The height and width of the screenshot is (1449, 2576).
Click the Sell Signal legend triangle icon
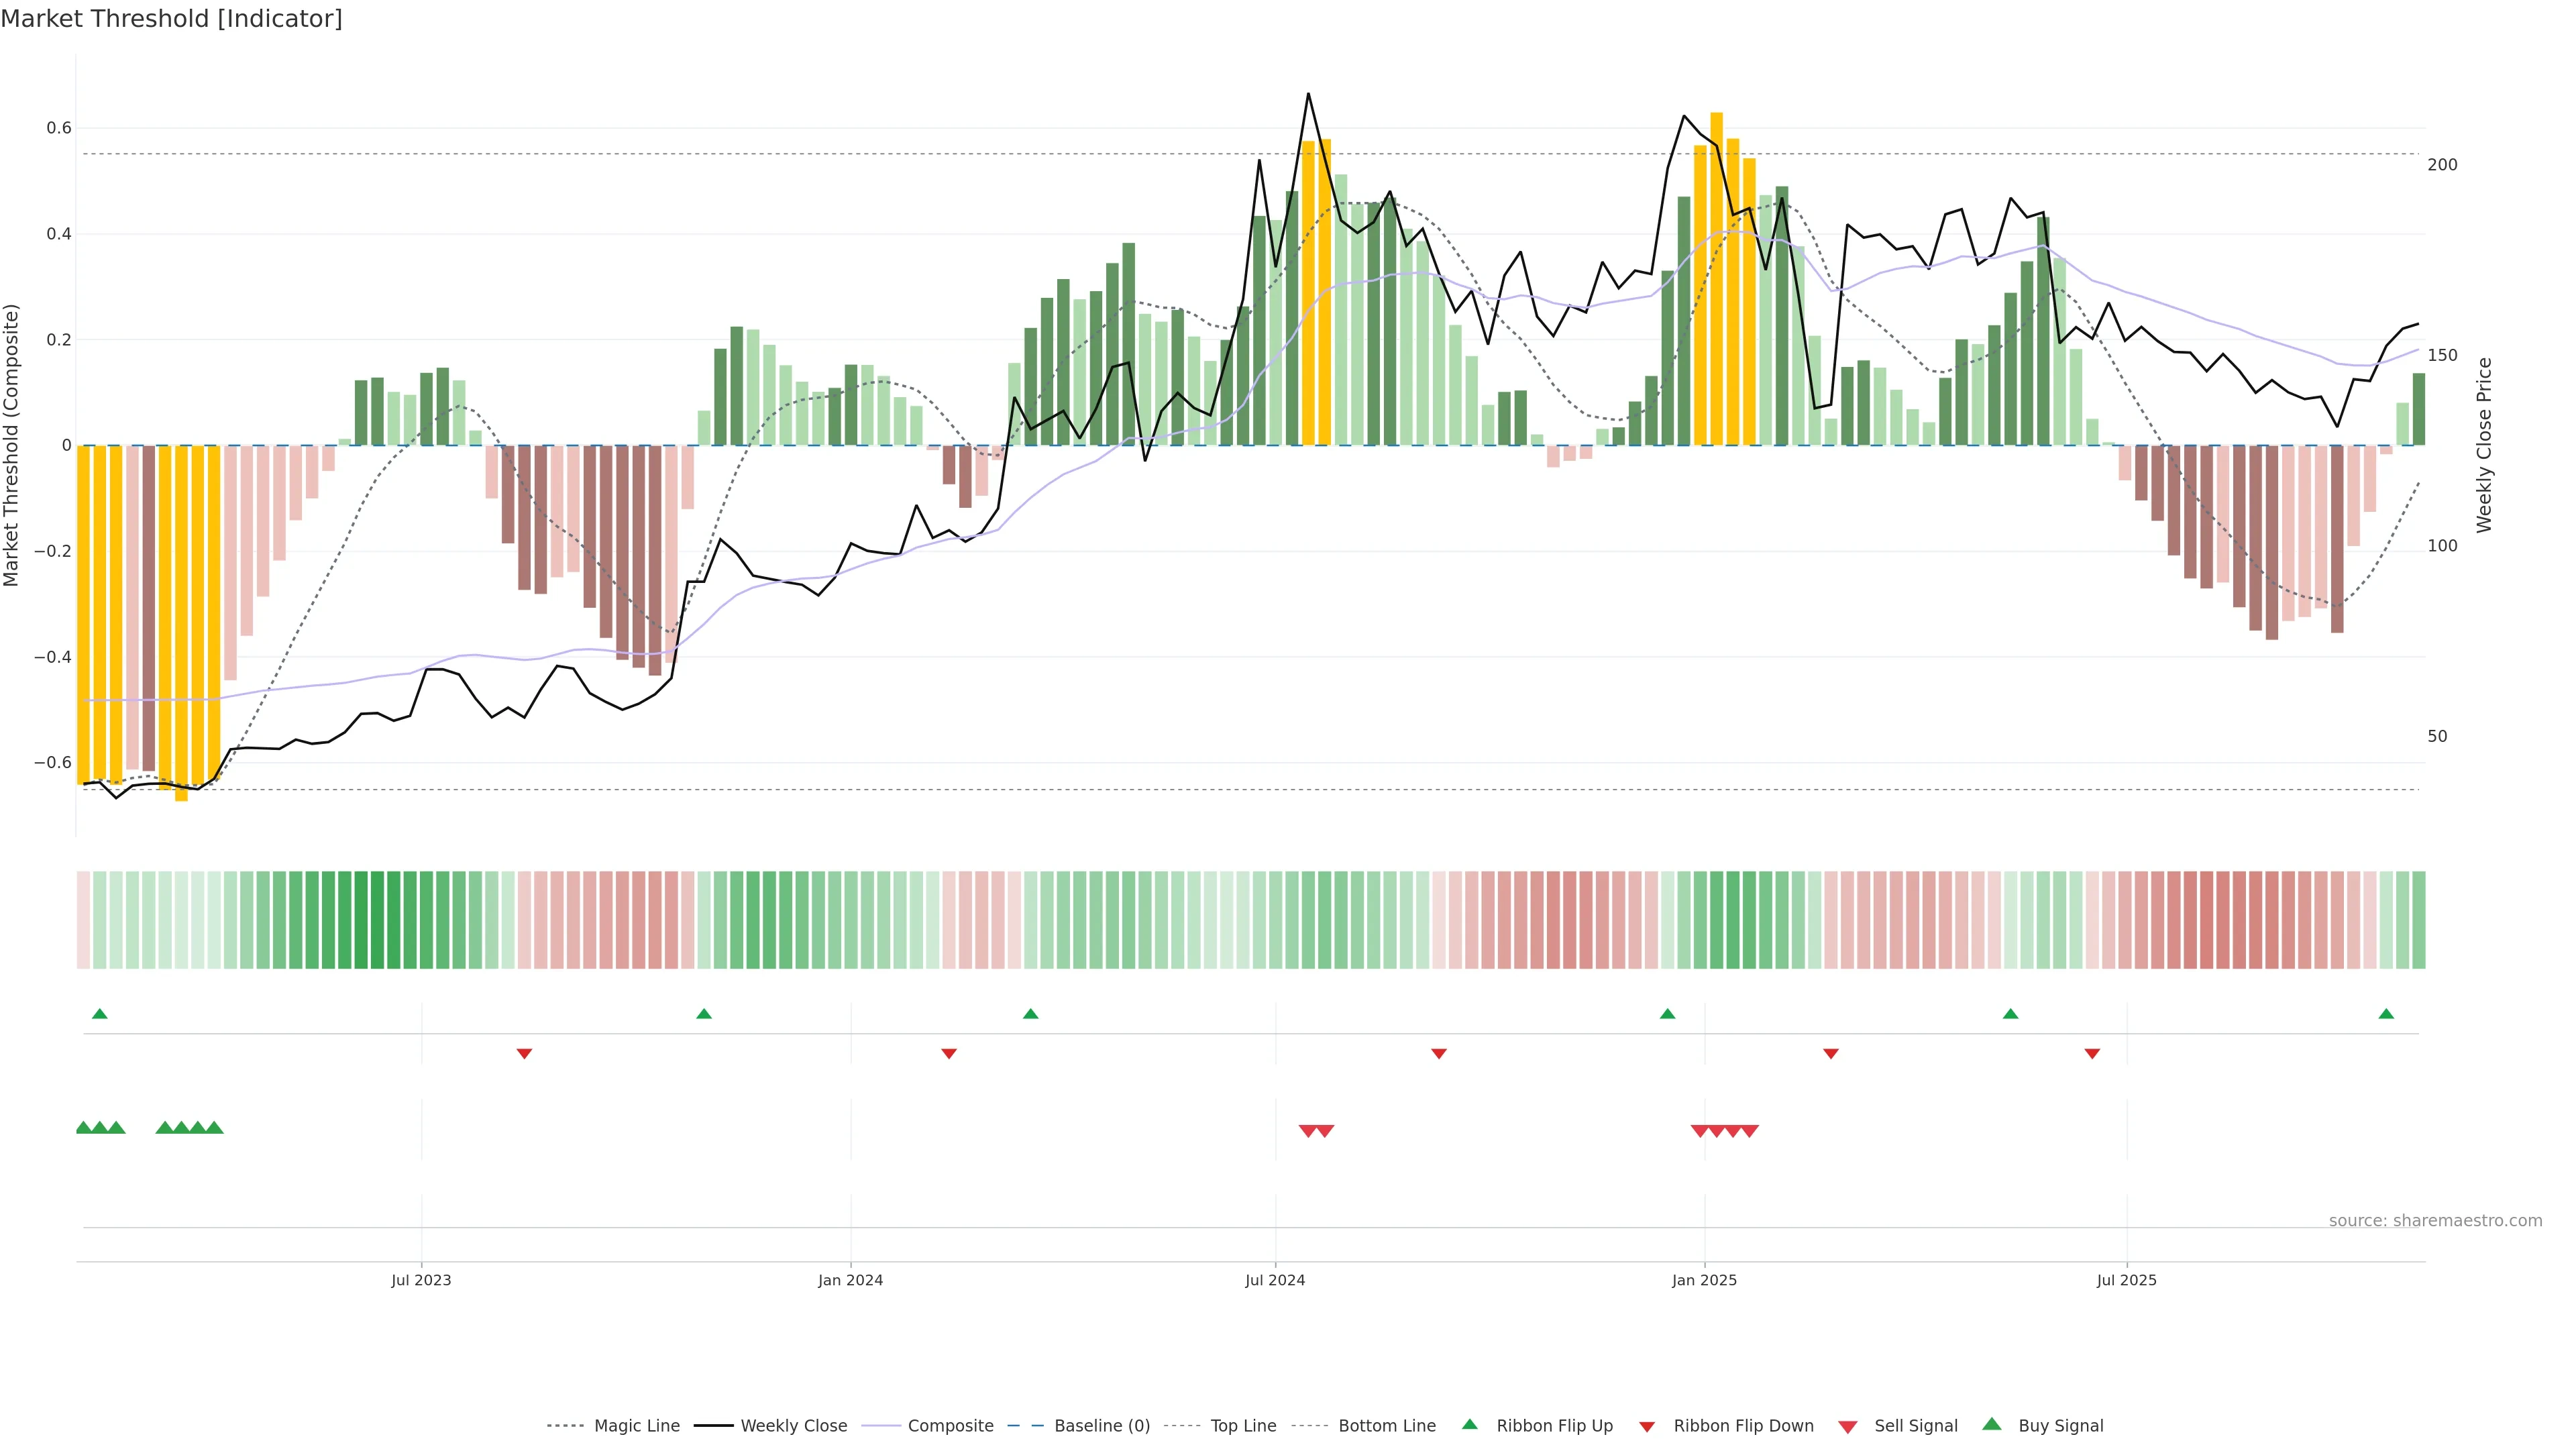(x=1847, y=1427)
